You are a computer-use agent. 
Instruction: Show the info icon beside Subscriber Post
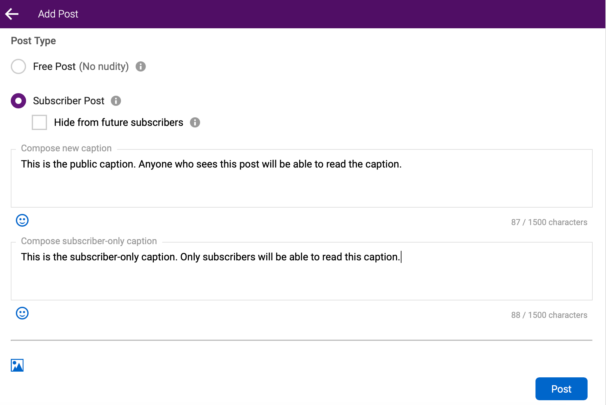pyautogui.click(x=116, y=101)
